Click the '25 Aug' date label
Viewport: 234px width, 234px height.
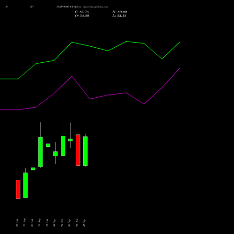[17, 223]
